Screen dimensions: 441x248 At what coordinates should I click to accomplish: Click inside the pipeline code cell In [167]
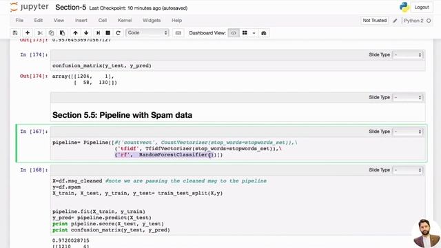[x=238, y=149]
